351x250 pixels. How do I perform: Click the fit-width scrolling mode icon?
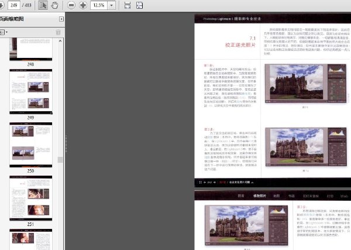pos(128,5)
